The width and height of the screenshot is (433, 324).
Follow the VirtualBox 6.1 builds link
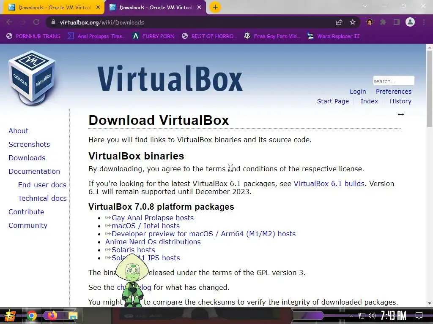click(329, 184)
